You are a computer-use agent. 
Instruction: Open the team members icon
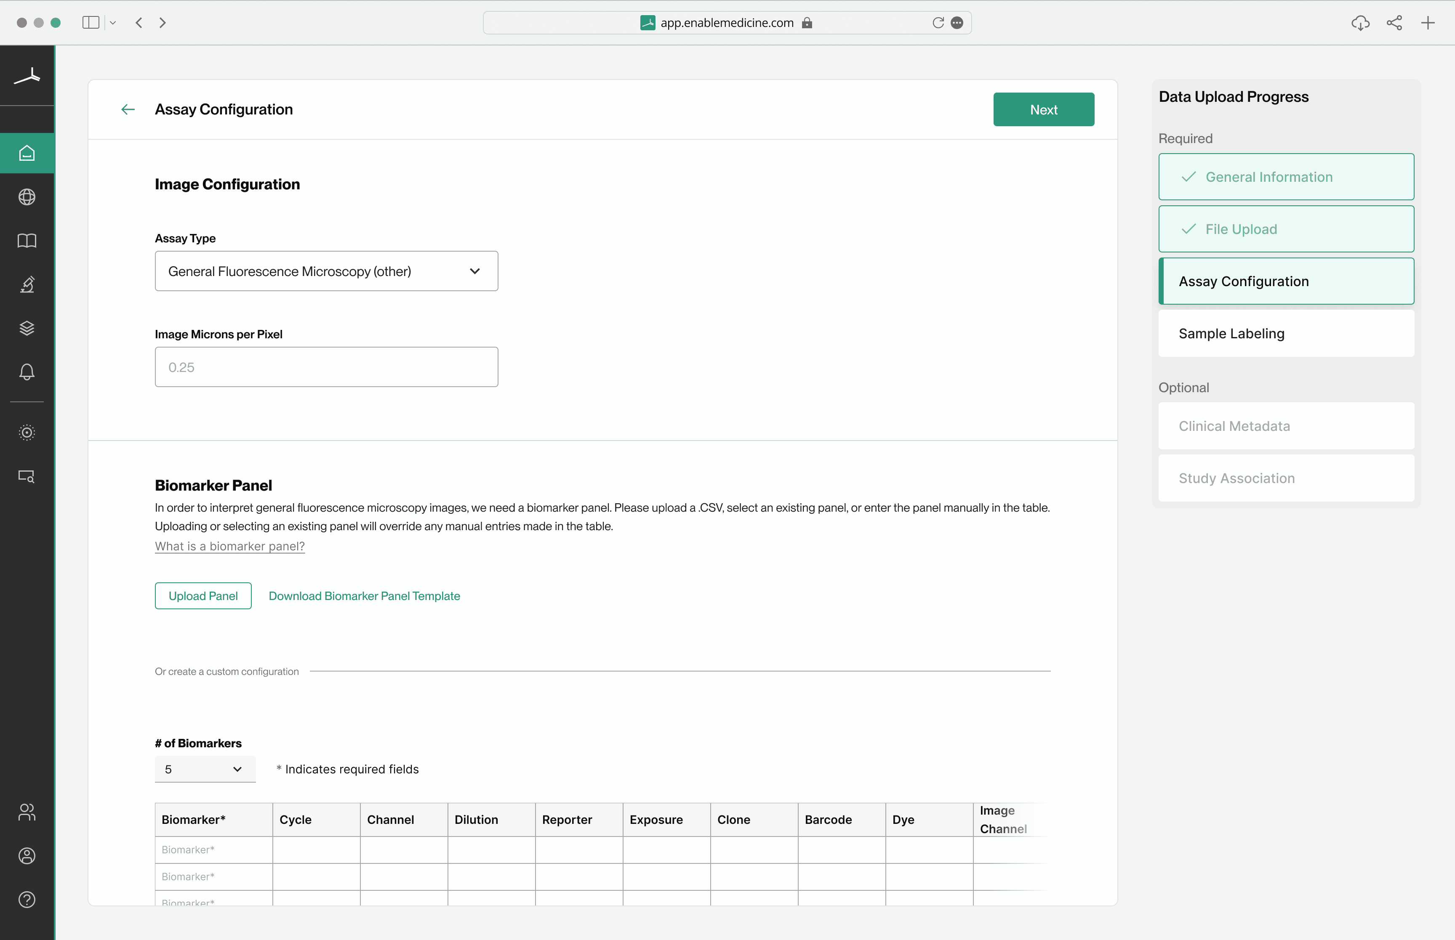[27, 812]
